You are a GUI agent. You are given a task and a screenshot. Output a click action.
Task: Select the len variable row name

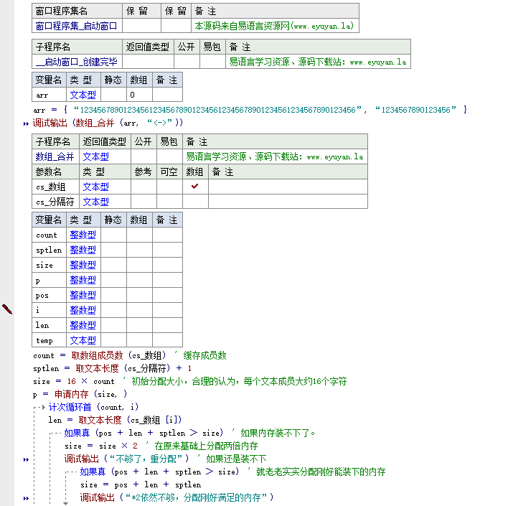(49, 325)
